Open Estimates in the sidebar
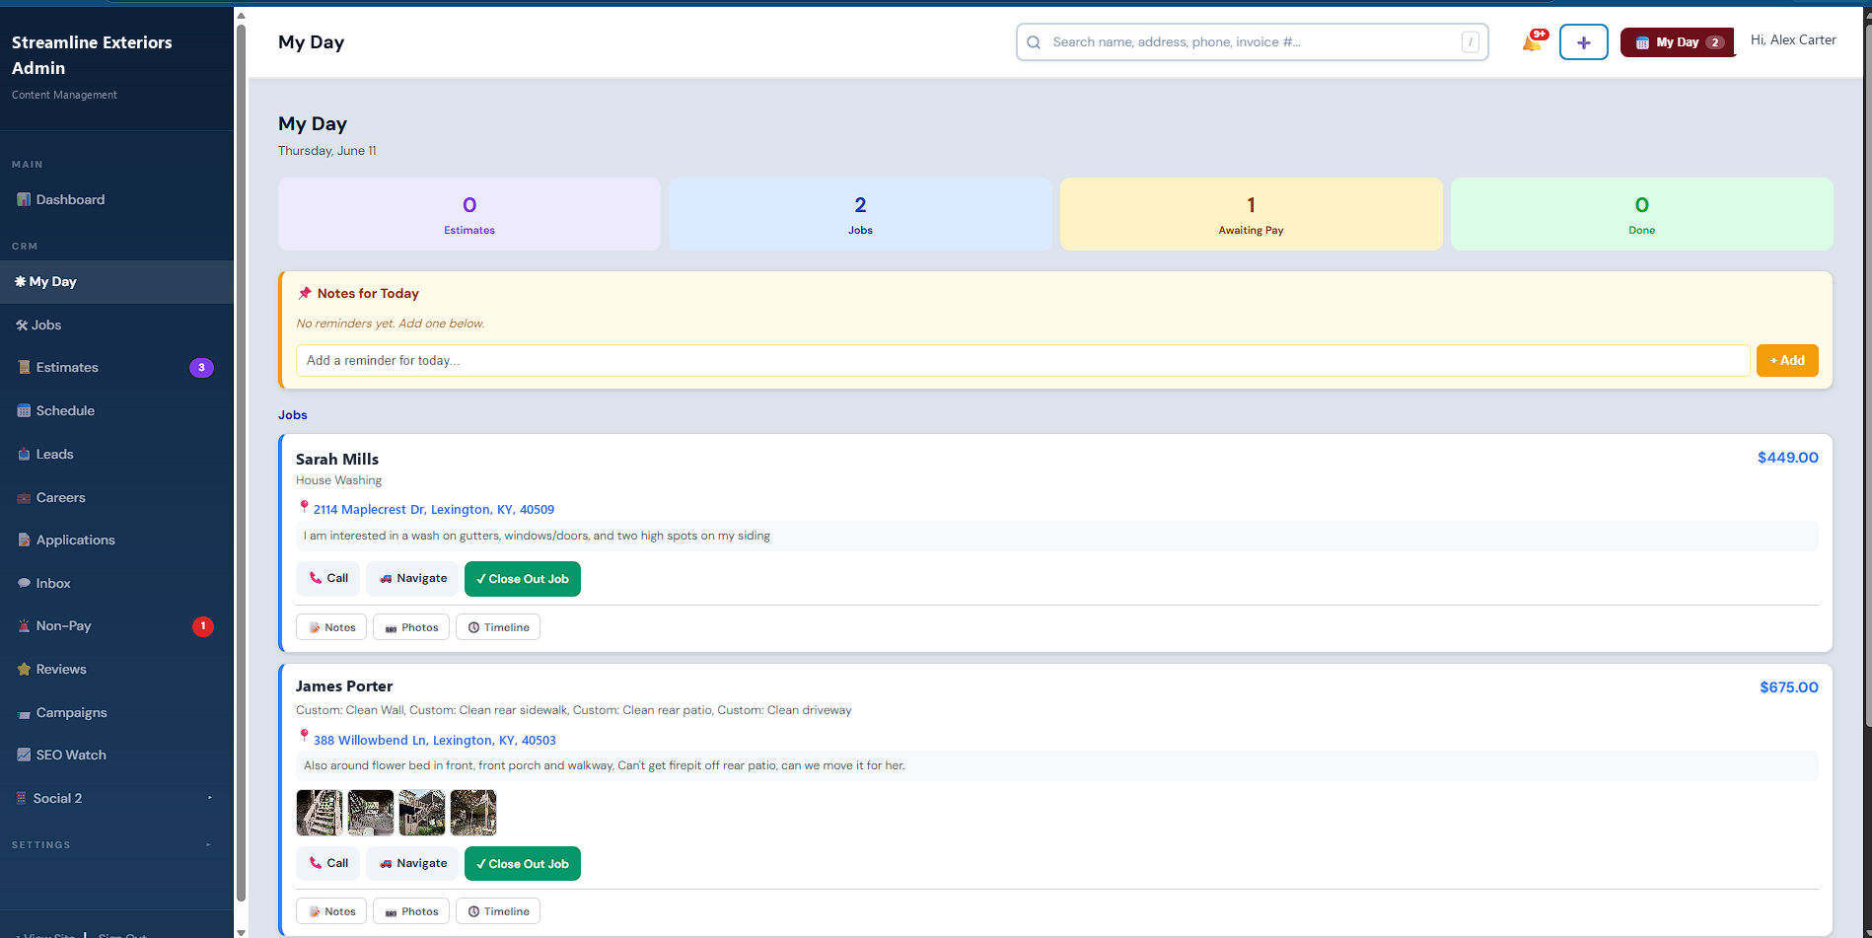1872x938 pixels. pyautogui.click(x=116, y=368)
